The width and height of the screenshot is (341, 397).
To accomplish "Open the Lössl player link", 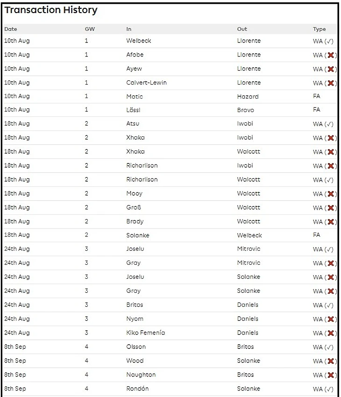I will pyautogui.click(x=133, y=110).
